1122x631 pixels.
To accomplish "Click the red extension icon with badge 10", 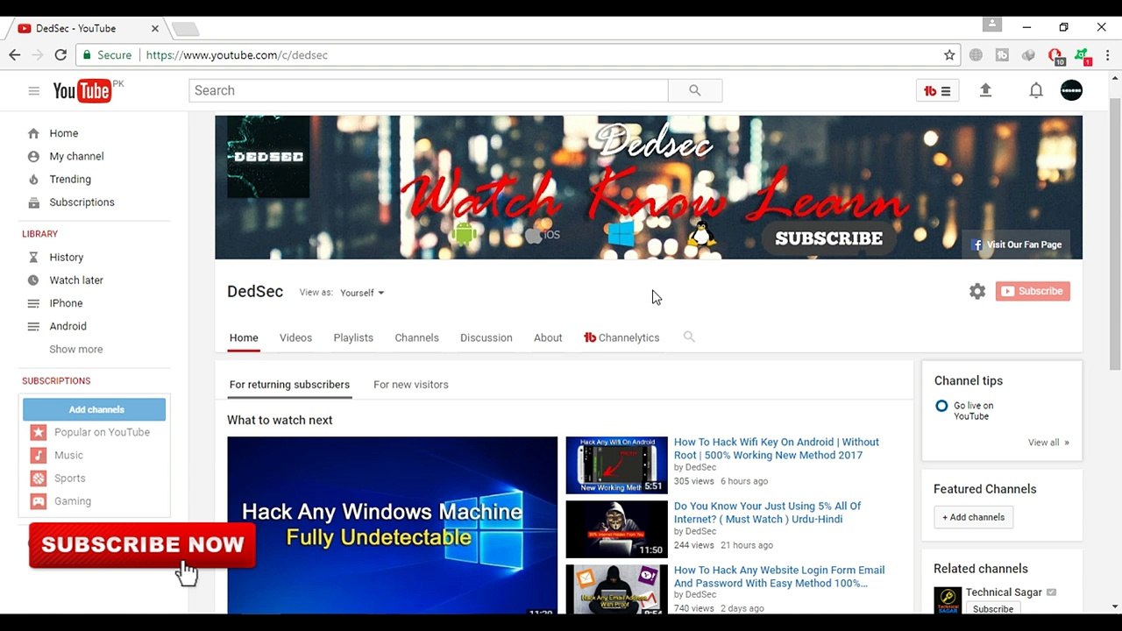I will tap(1055, 56).
